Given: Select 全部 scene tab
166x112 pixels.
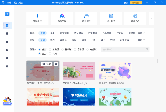Looking at the screenshot, I should [43, 33].
